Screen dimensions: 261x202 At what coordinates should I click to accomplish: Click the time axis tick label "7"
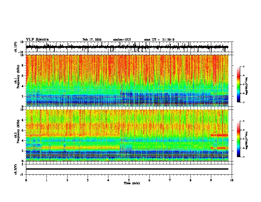tap(170, 180)
